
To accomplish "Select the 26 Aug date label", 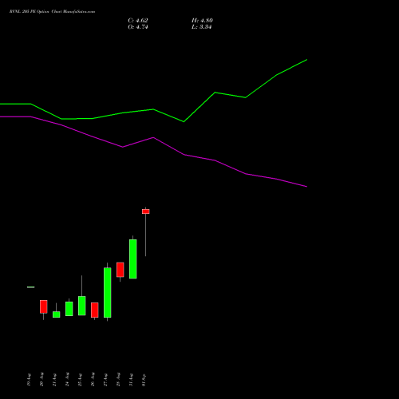I will click(x=93, y=380).
